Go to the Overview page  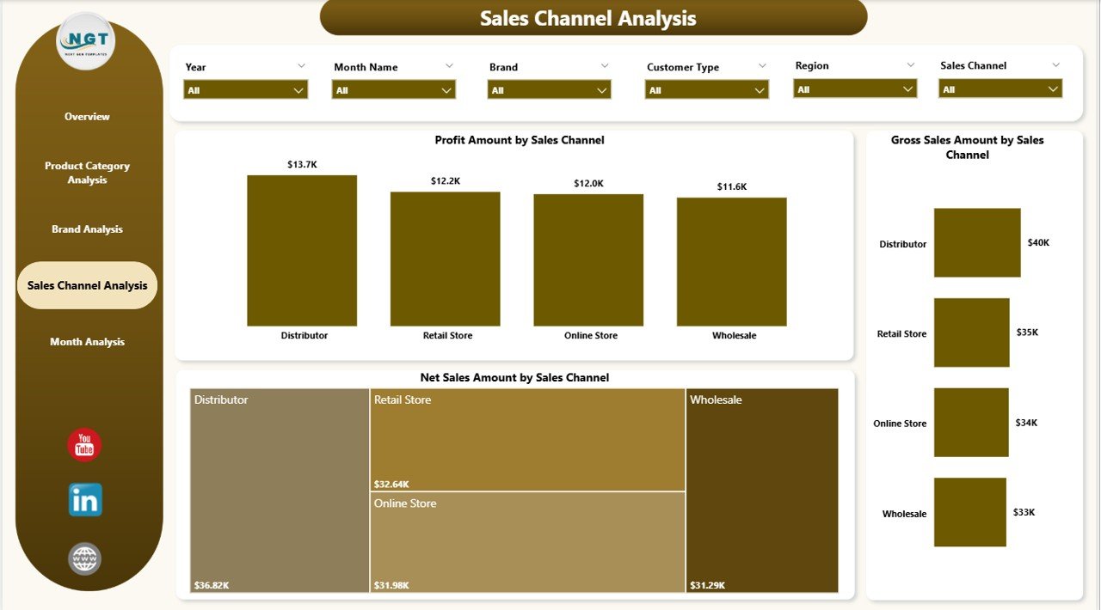click(x=87, y=117)
